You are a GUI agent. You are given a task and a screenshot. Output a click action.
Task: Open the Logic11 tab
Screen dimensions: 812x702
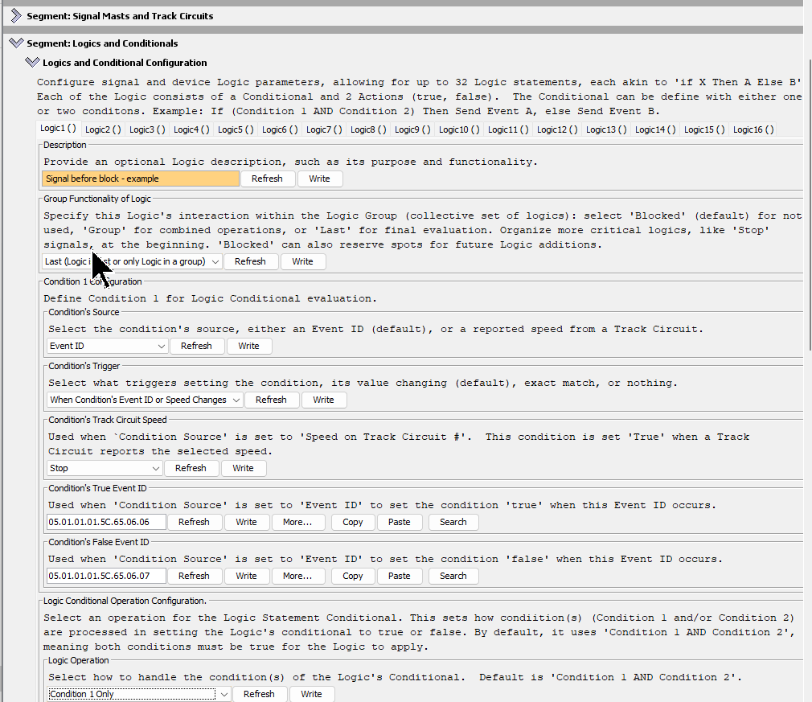pyautogui.click(x=508, y=129)
